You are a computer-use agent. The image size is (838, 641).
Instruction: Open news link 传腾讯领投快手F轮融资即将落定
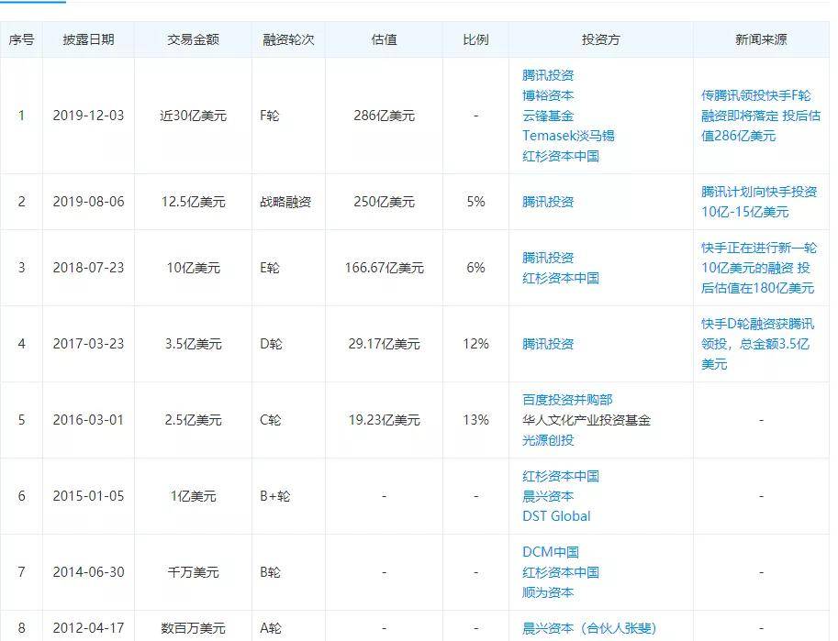(x=761, y=116)
